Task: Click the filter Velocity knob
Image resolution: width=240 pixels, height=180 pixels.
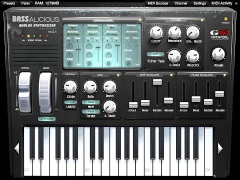Action: (192, 56)
